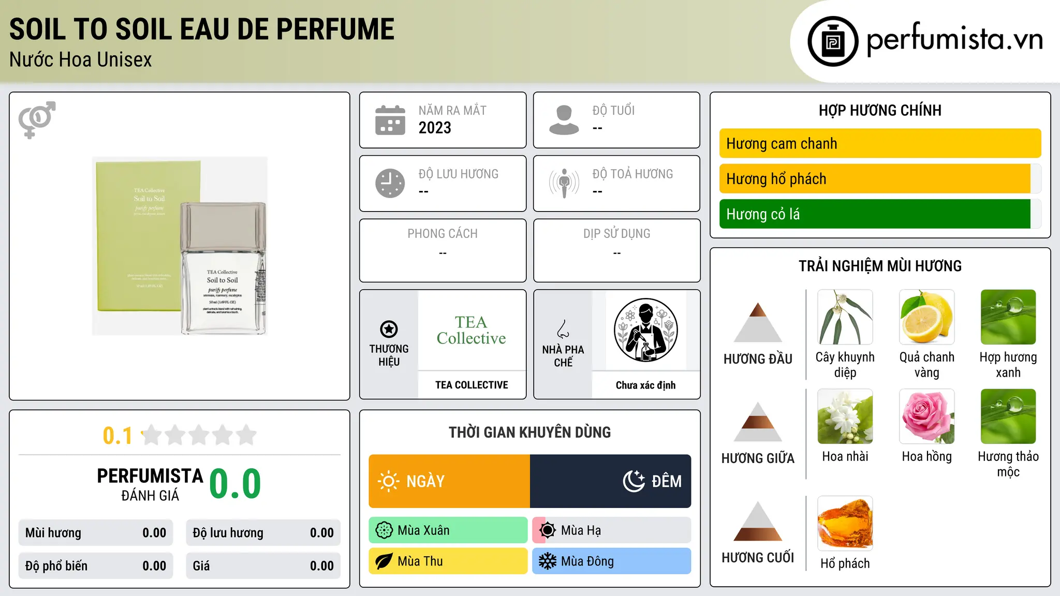
Task: Click the Hoa hồng rose image
Action: pyautogui.click(x=927, y=416)
